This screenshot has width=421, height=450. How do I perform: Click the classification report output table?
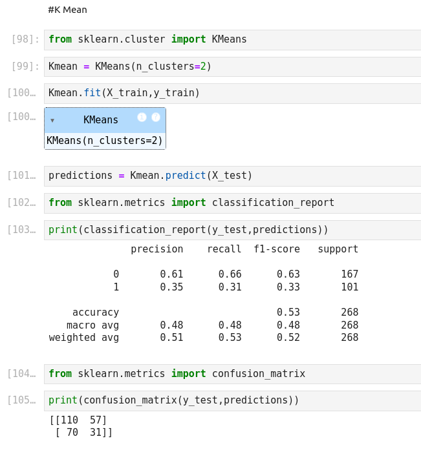pos(204,293)
